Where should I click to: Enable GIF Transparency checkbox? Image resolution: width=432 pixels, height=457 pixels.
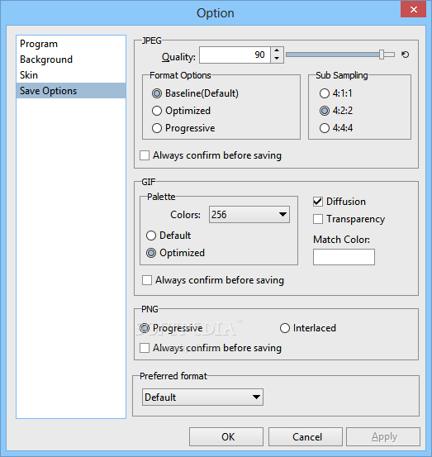pyautogui.click(x=318, y=219)
